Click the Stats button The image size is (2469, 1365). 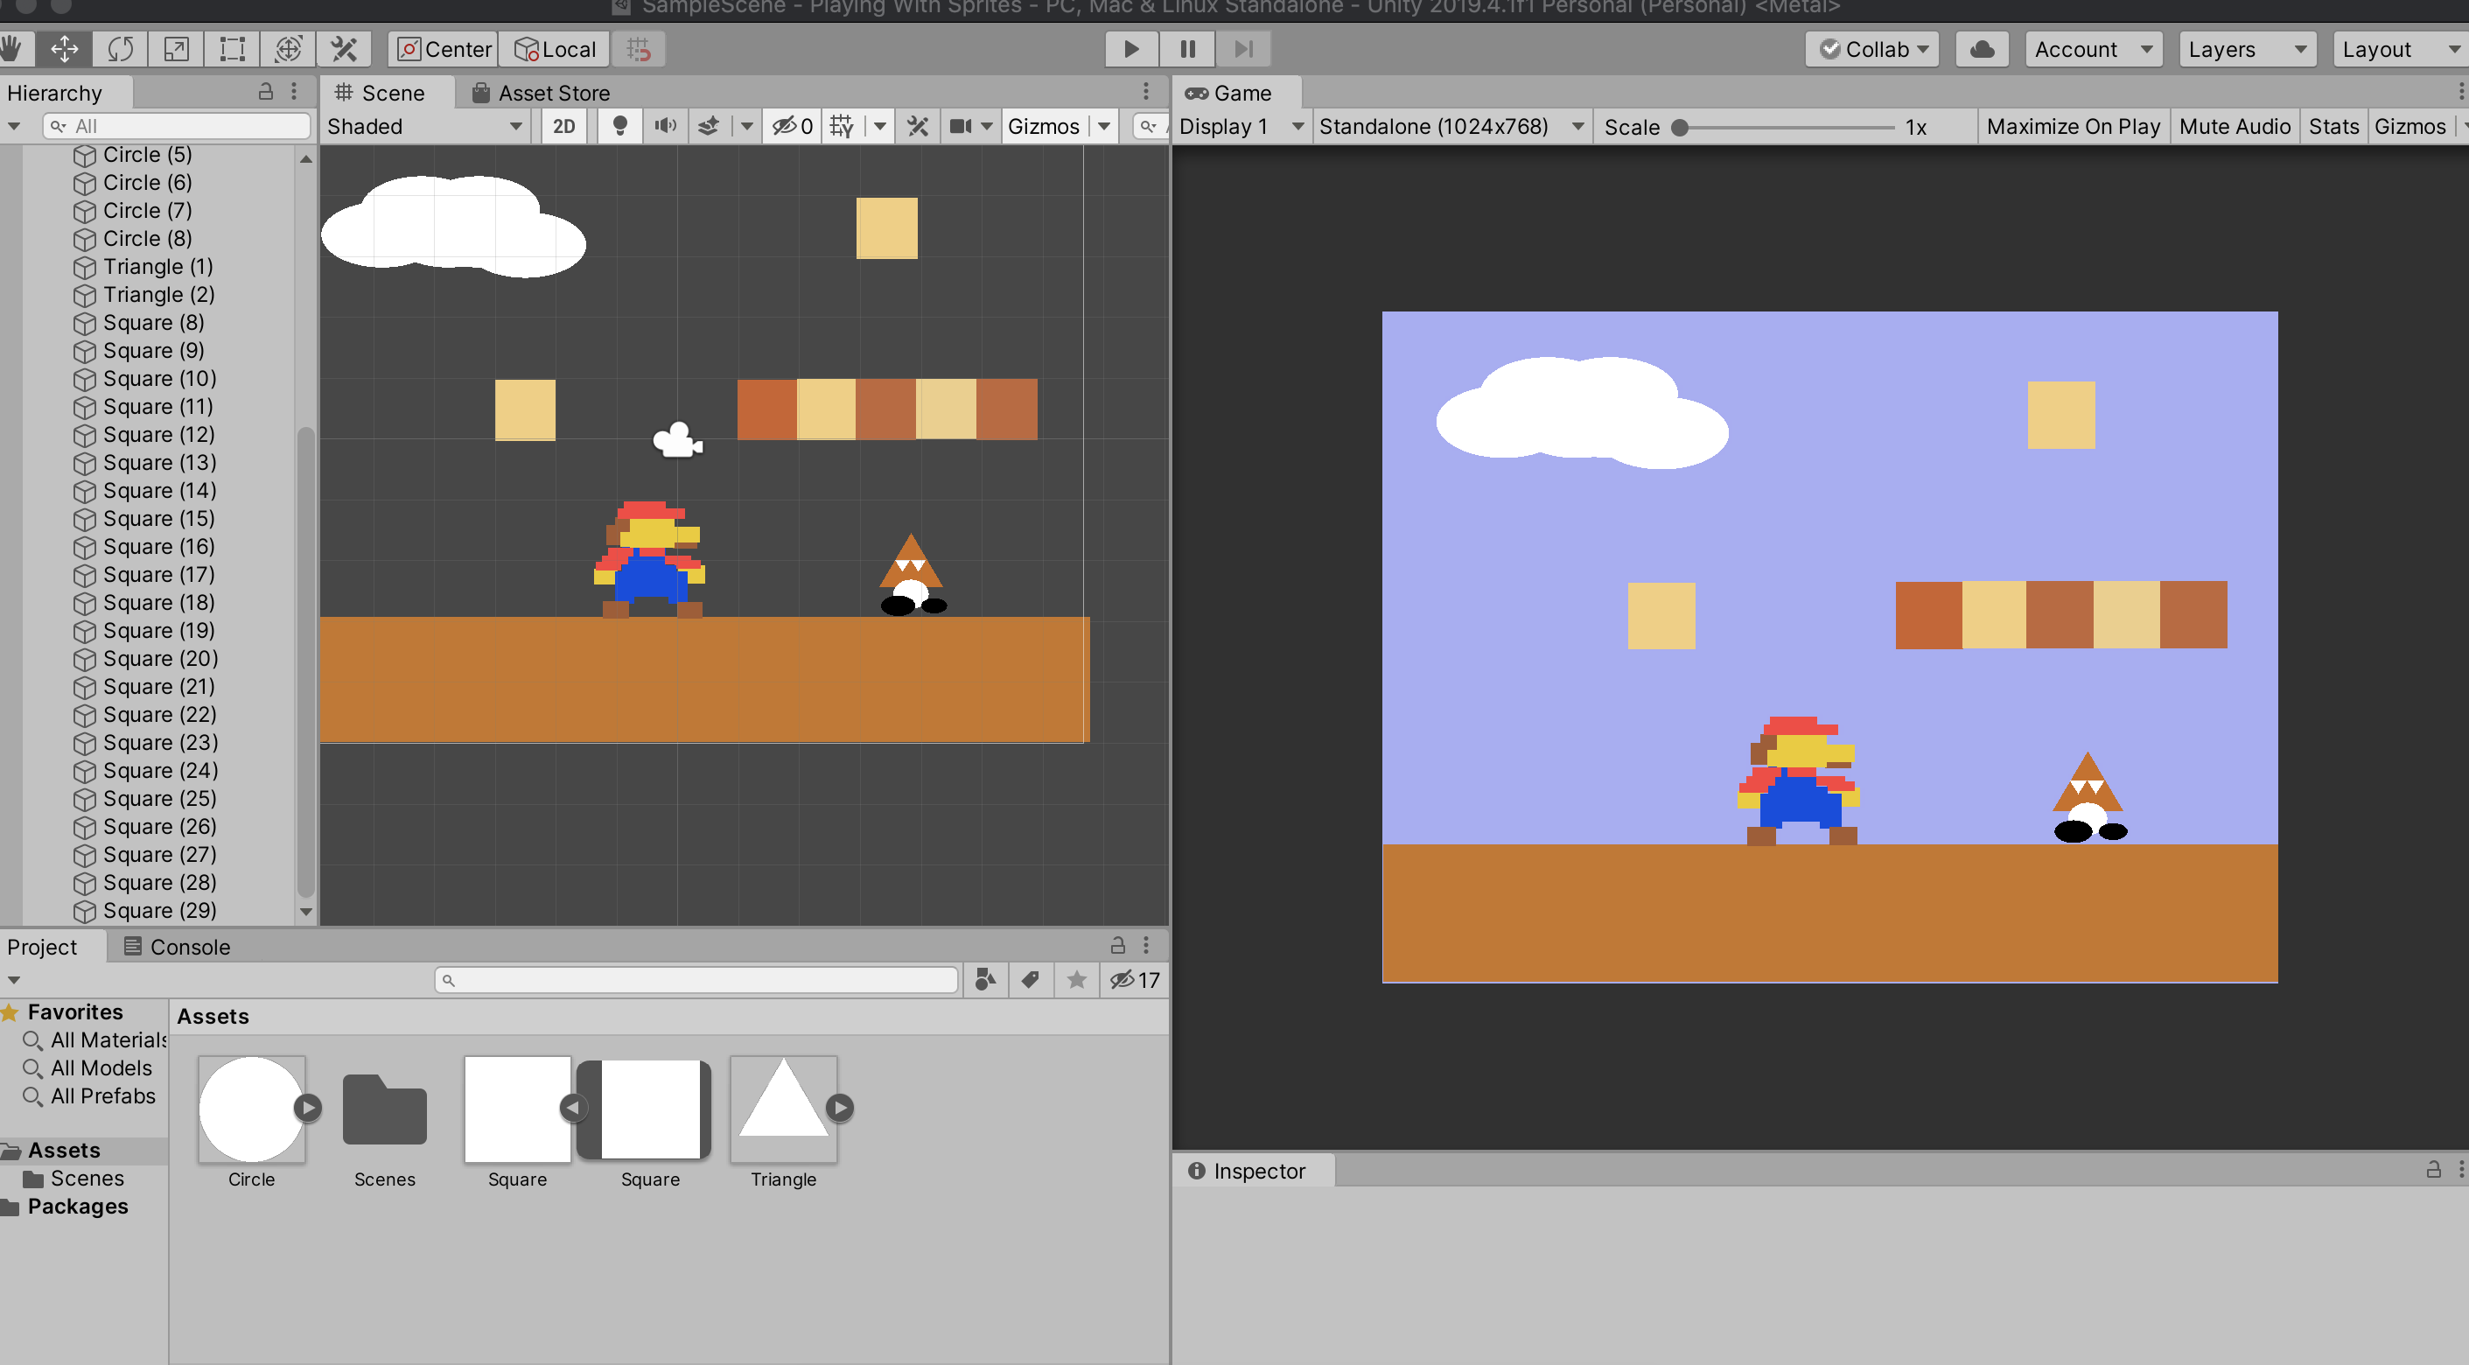click(2333, 127)
